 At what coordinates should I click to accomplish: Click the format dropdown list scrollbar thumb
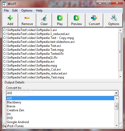tap(116, 106)
